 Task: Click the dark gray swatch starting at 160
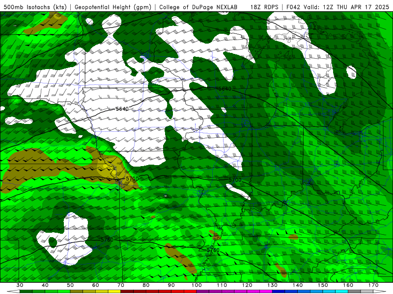coord(354,291)
